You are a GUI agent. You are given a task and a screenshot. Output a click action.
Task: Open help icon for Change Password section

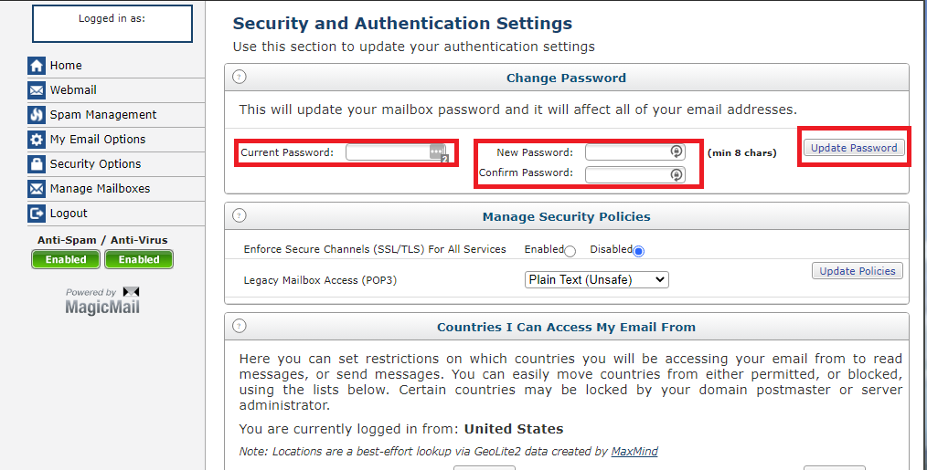pyautogui.click(x=240, y=77)
